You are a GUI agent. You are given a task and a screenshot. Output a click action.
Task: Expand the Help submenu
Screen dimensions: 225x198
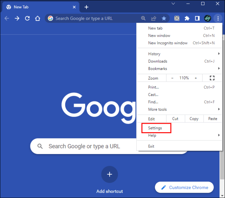coord(179,135)
